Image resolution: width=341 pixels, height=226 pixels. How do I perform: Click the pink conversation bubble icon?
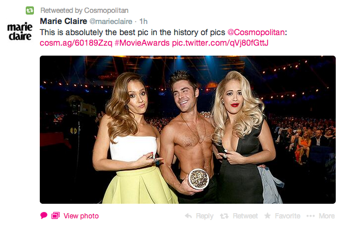(x=44, y=215)
